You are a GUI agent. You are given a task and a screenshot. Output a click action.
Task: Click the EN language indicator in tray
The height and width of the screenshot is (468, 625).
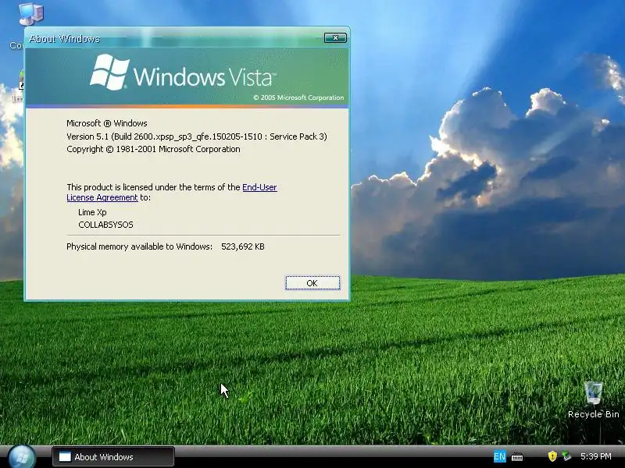499,456
